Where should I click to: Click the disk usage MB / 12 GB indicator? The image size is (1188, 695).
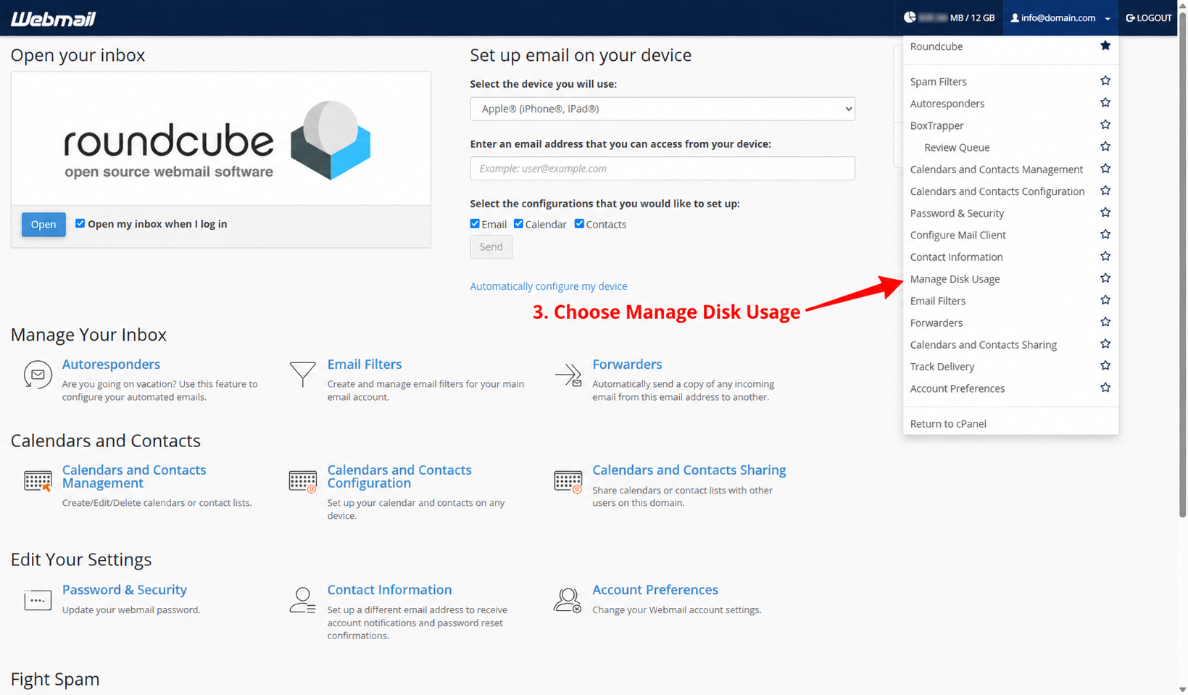pos(949,18)
